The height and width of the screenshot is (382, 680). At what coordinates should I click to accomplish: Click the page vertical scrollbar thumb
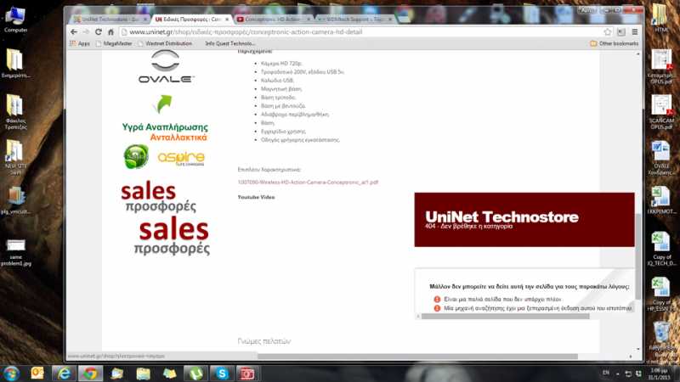[638, 256]
